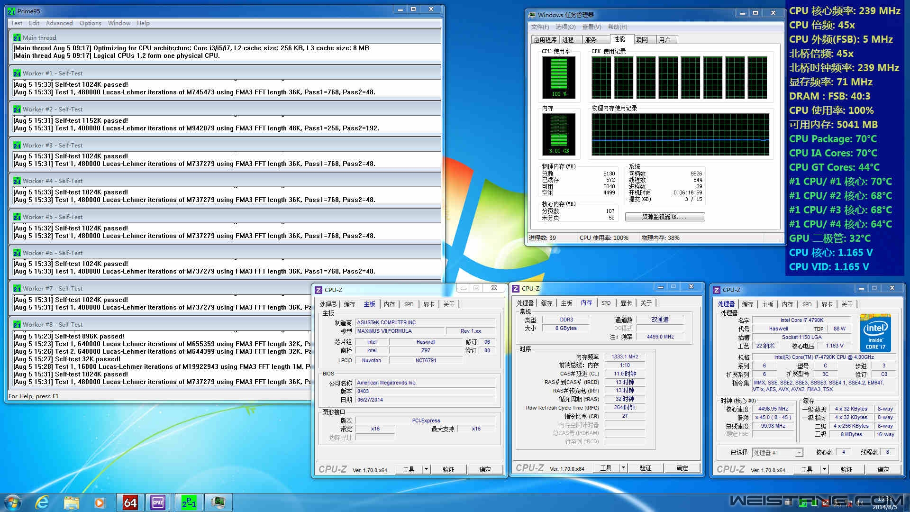
Task: Open Prime95 Help menu
Action: click(143, 23)
